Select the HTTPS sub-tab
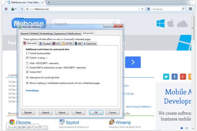197x131 pixels. pos(67,43)
